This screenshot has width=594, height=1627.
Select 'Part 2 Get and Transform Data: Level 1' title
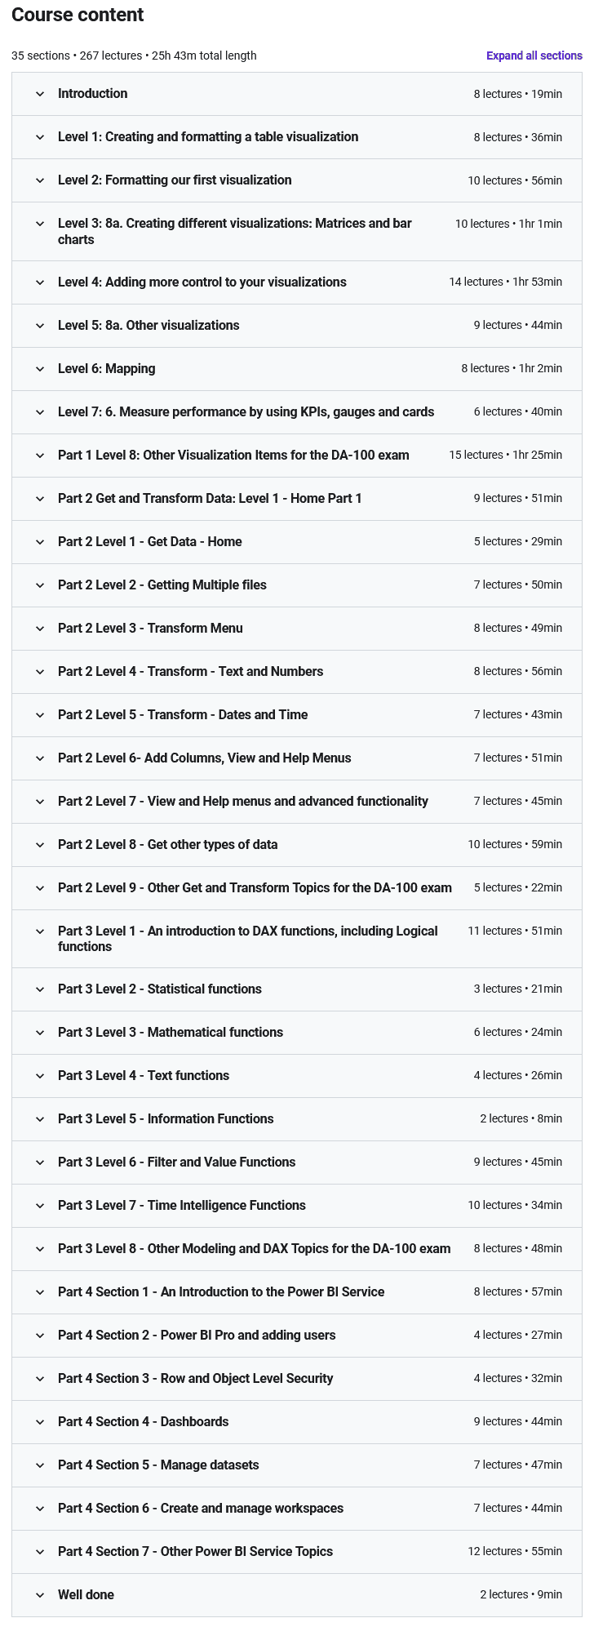(210, 498)
